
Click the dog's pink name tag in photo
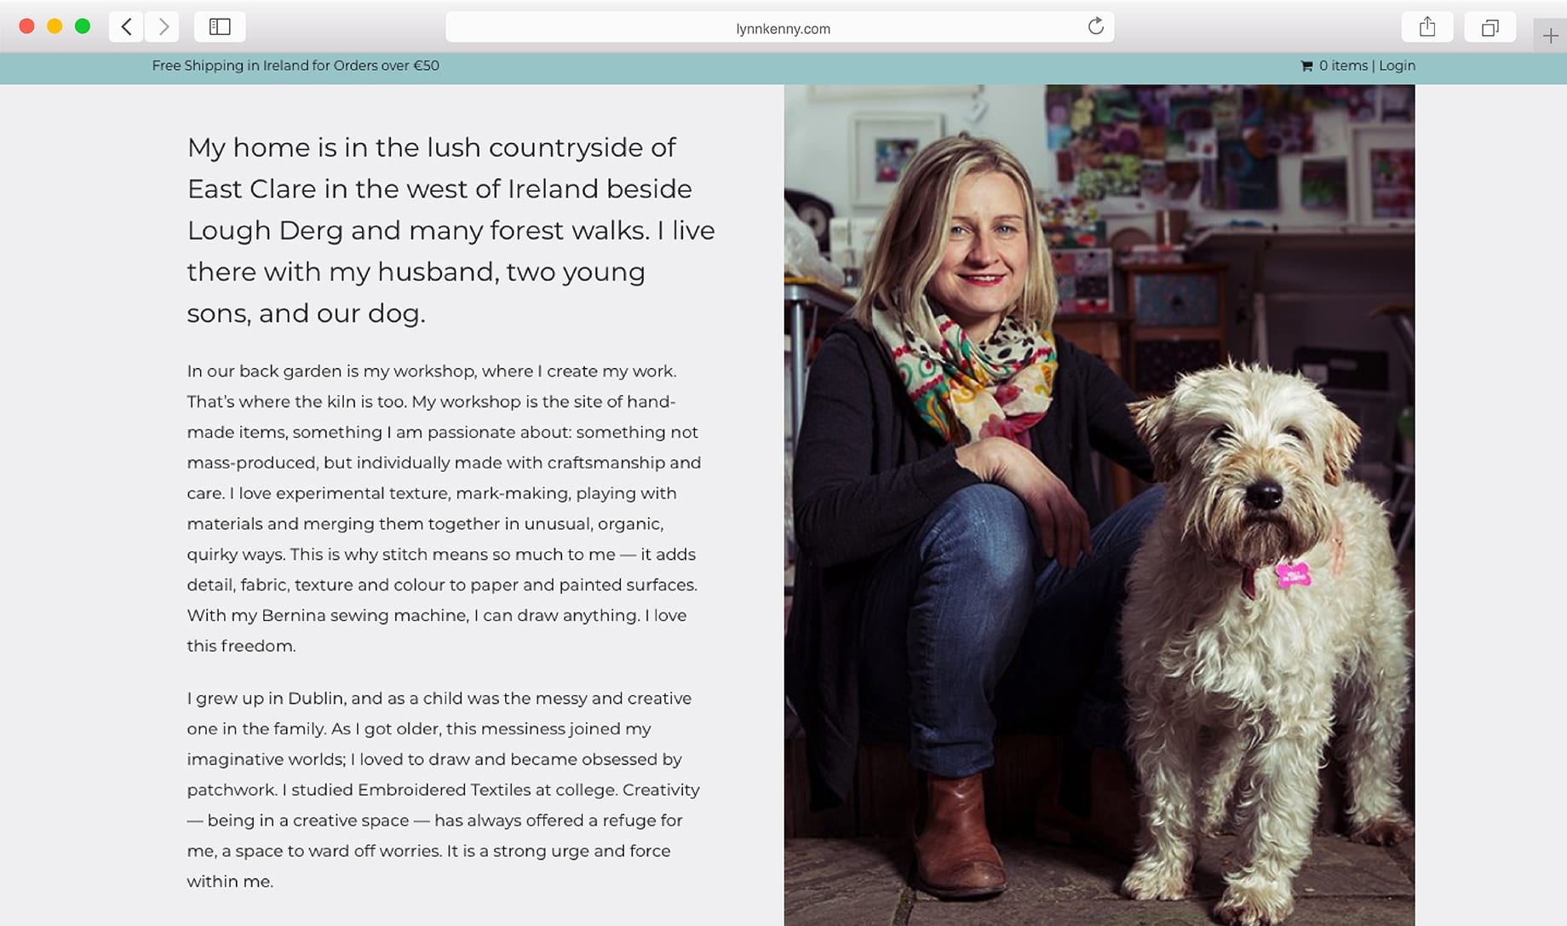point(1293,575)
